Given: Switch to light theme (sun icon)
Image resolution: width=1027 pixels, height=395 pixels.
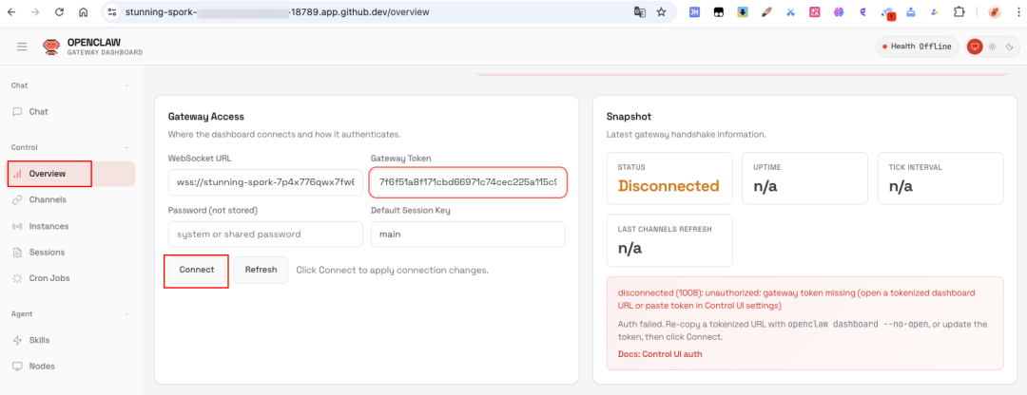Looking at the screenshot, I should 992,47.
